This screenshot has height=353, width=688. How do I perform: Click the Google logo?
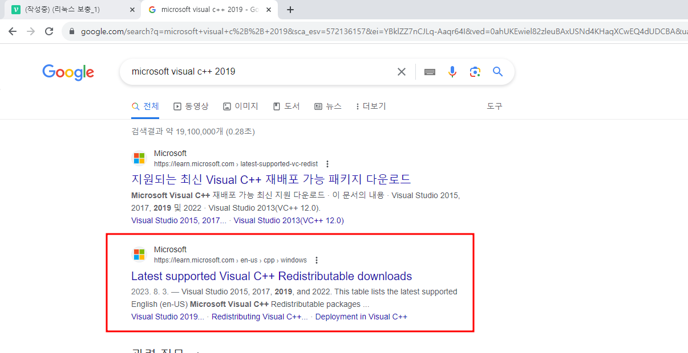68,72
